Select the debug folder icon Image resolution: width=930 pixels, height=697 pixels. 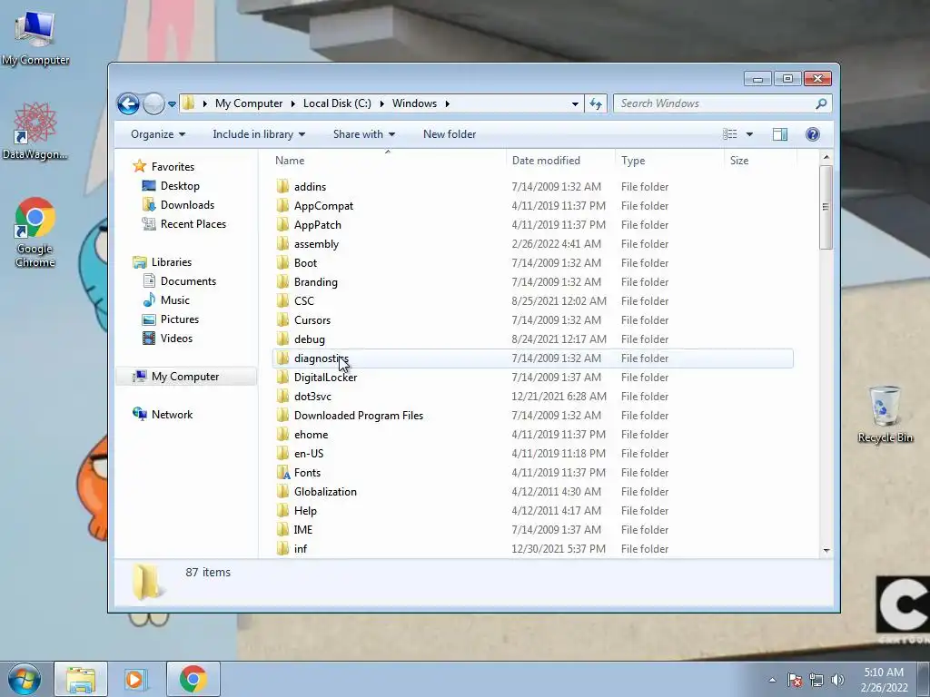click(x=283, y=339)
